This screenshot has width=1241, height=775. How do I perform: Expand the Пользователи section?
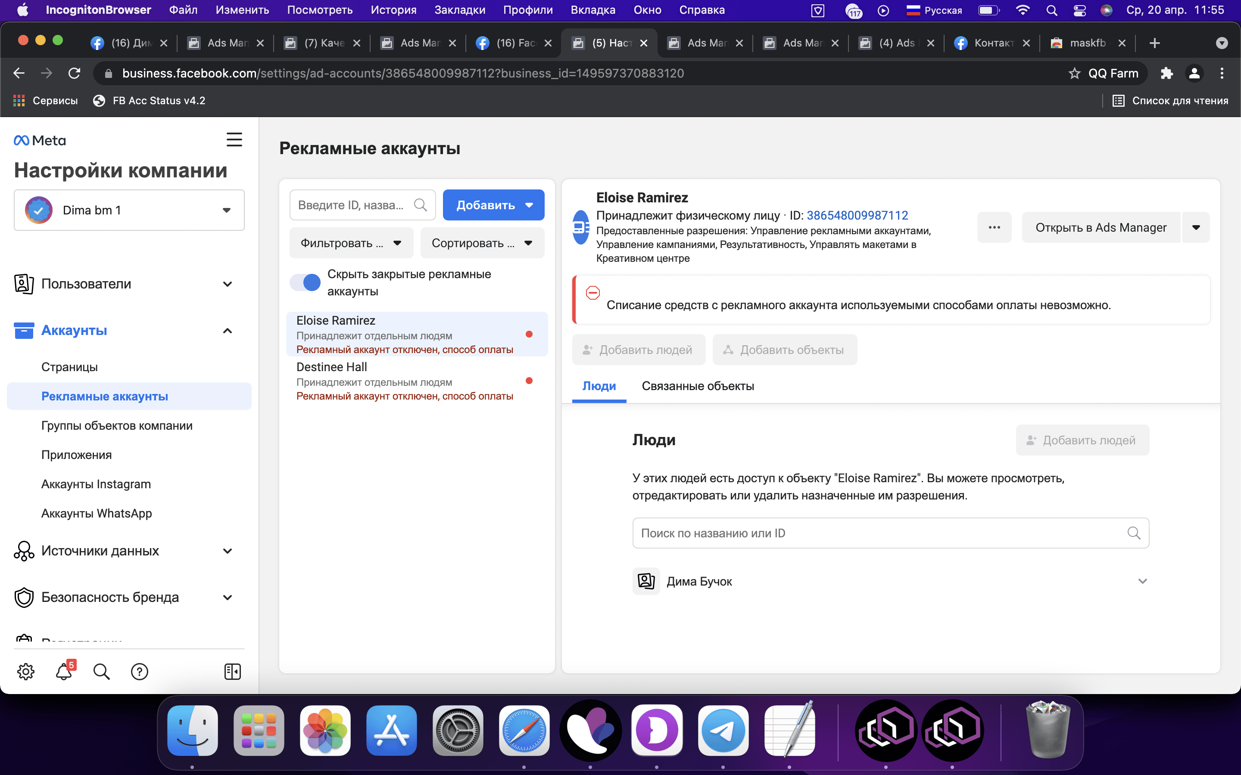(228, 284)
